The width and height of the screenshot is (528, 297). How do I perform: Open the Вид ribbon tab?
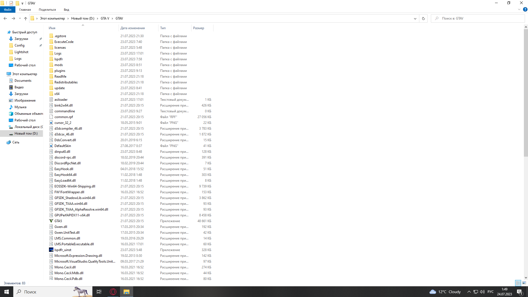(67, 10)
